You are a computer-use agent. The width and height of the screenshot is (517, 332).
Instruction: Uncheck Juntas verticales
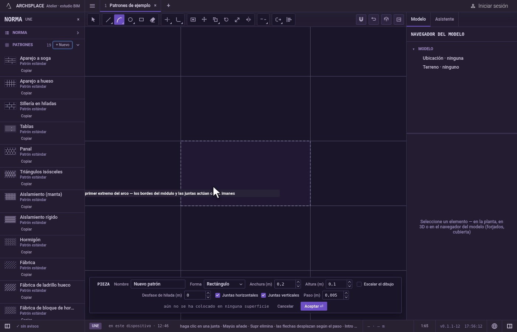coord(263,295)
